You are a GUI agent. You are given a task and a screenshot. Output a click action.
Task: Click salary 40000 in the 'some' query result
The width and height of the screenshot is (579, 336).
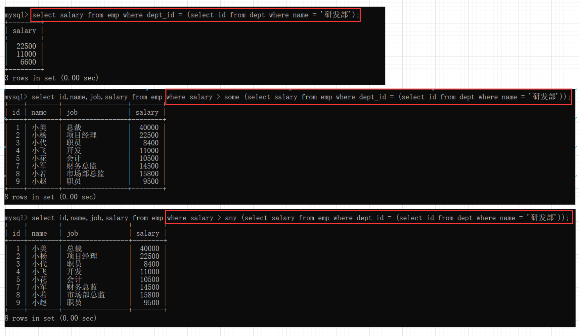(x=149, y=128)
